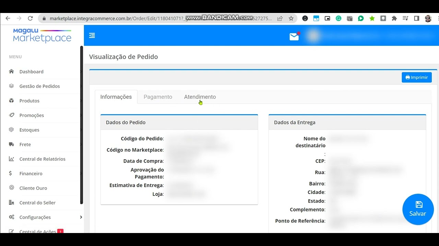Open Central do Seller menu item
Image resolution: width=439 pixels, height=246 pixels.
point(37,203)
